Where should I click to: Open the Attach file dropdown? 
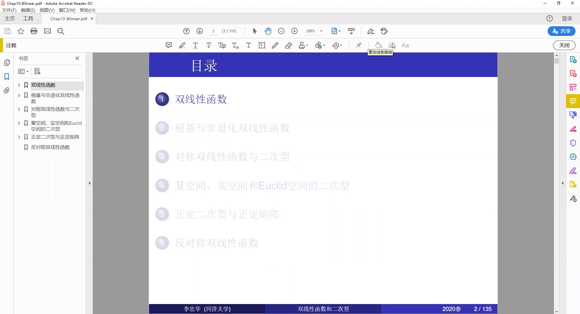coord(320,45)
